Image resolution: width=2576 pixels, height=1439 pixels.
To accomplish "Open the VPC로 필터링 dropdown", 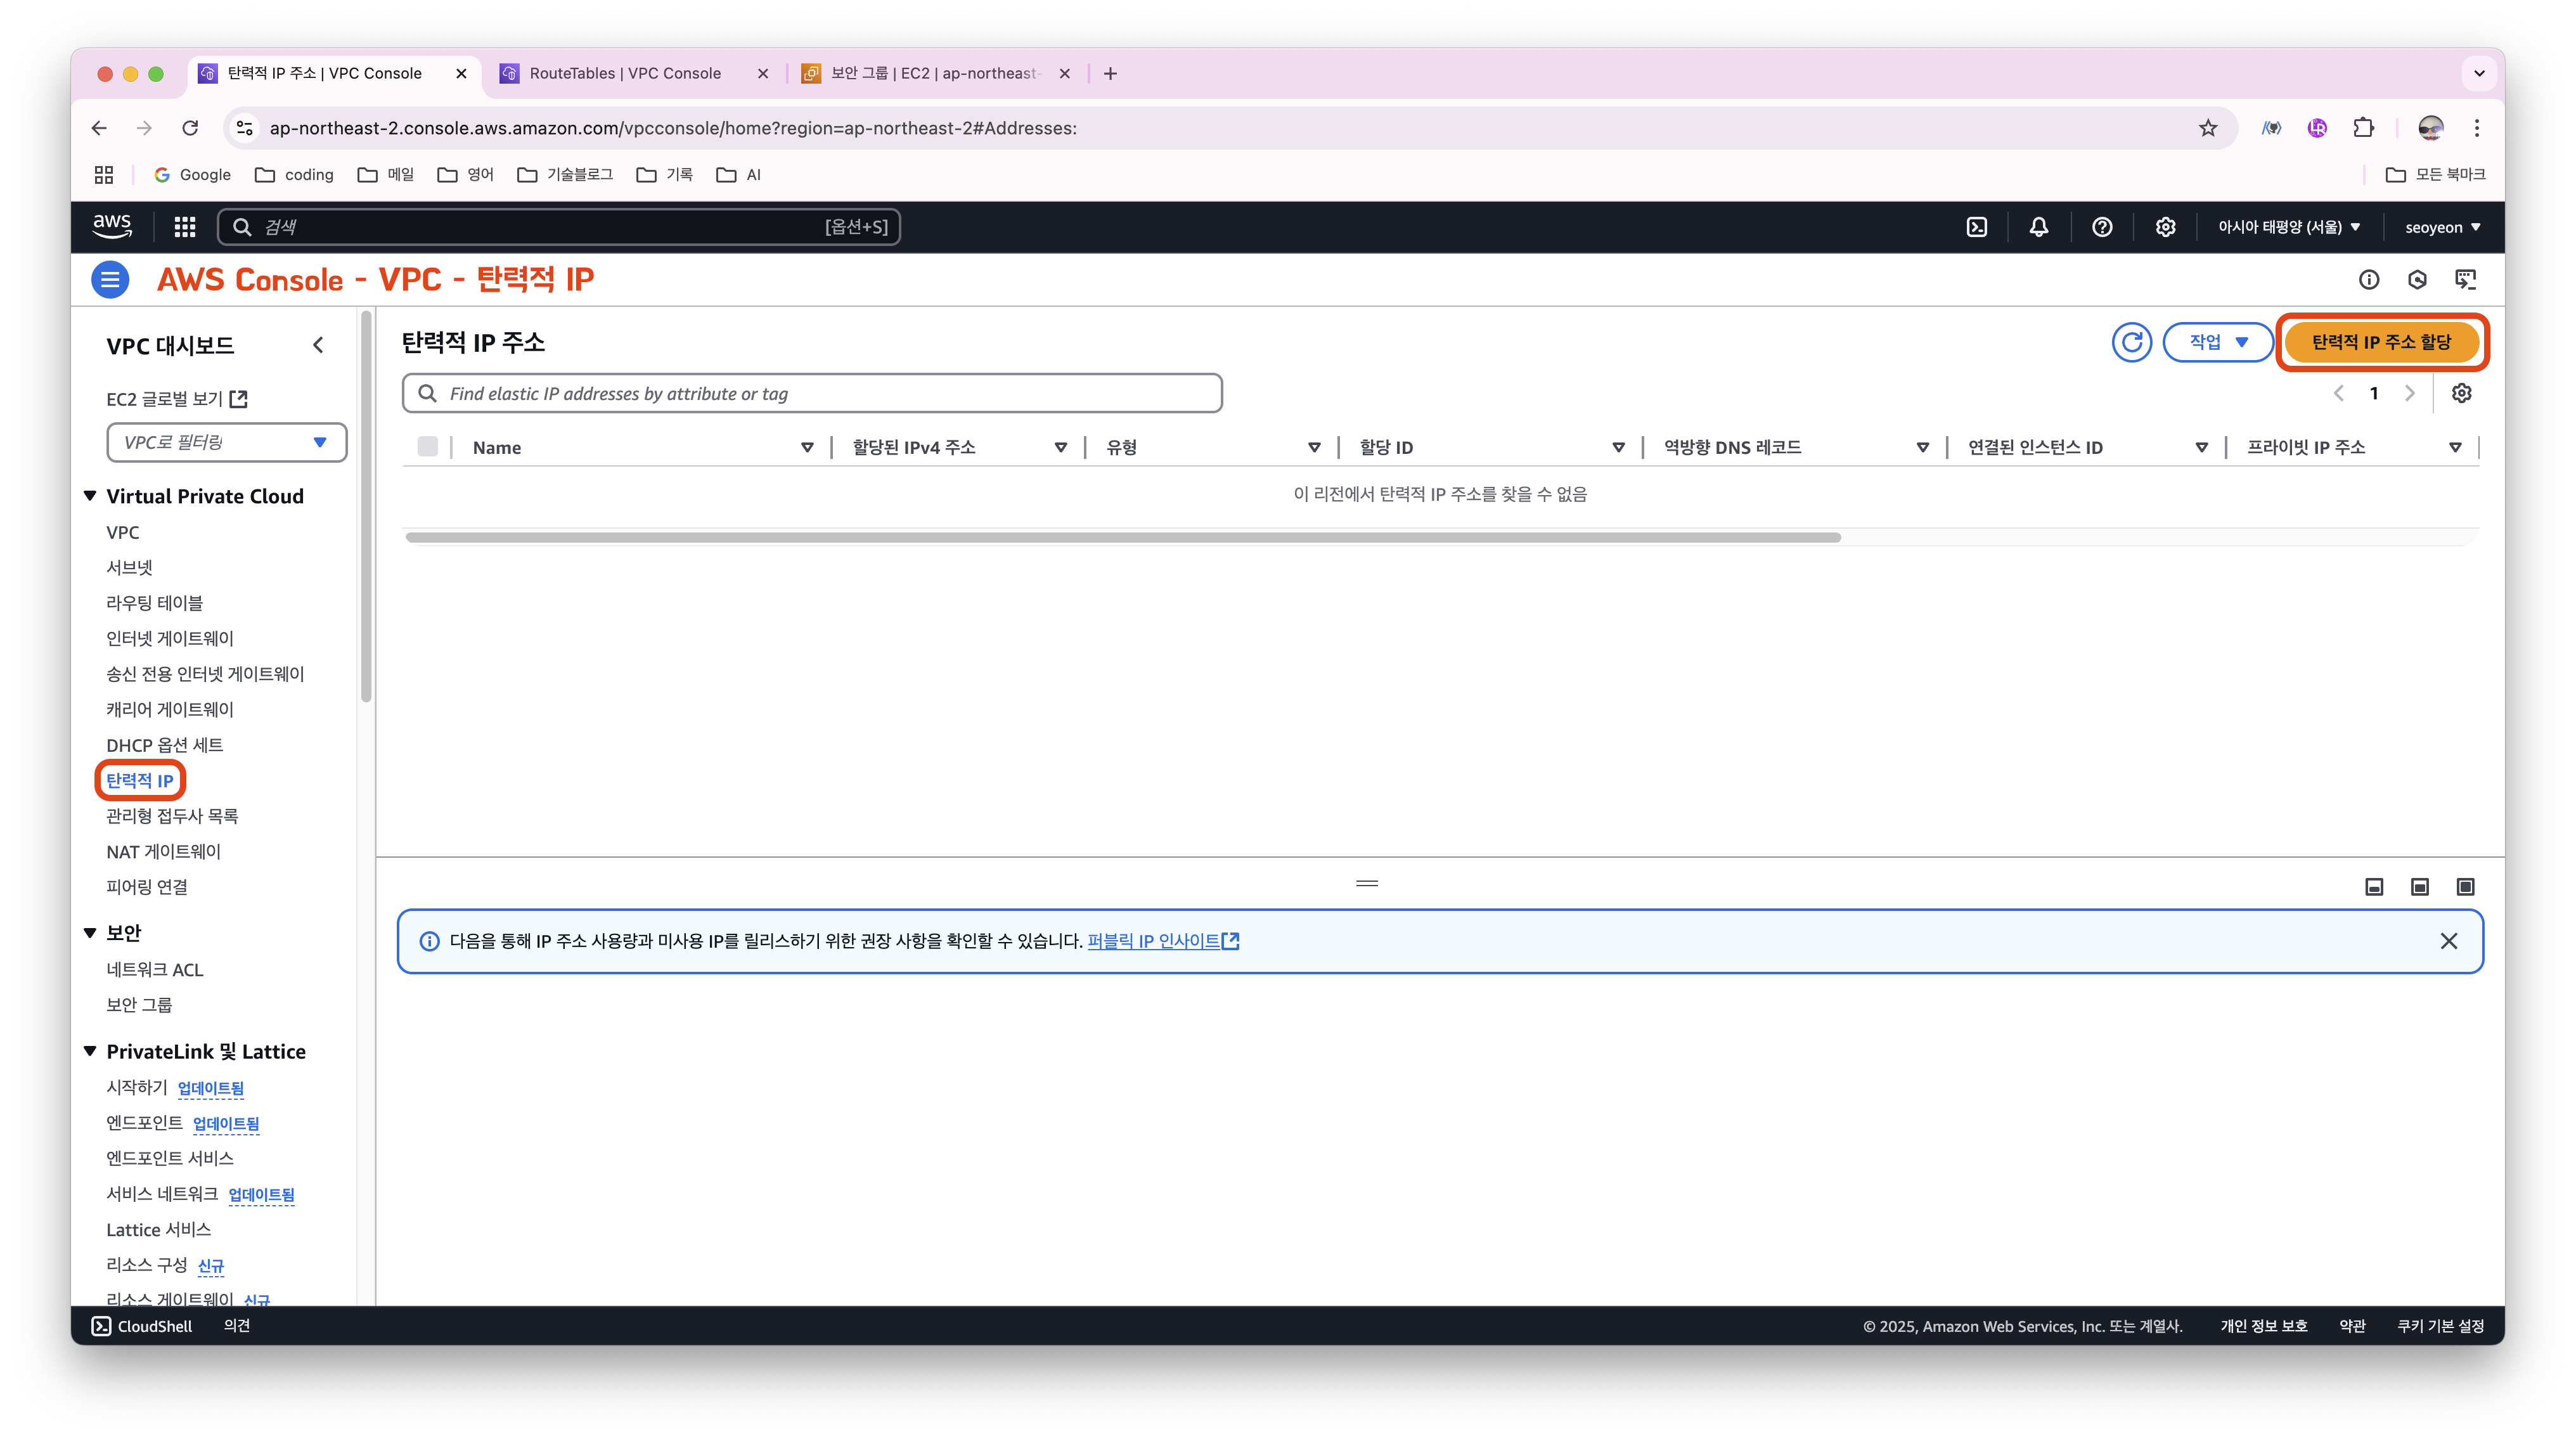I will pyautogui.click(x=226, y=442).
